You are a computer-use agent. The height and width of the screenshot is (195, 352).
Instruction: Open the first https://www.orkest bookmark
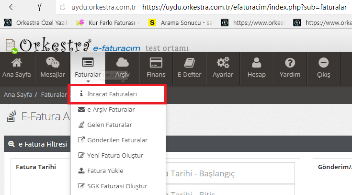[x=253, y=23]
